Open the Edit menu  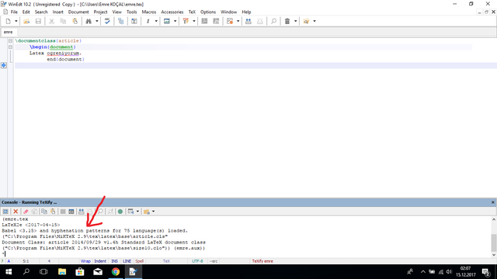pos(26,12)
